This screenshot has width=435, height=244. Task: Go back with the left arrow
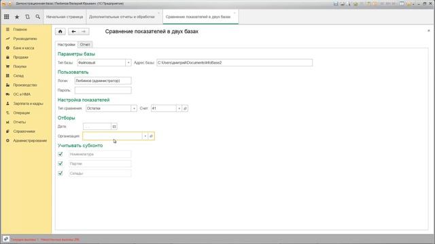pos(73,32)
